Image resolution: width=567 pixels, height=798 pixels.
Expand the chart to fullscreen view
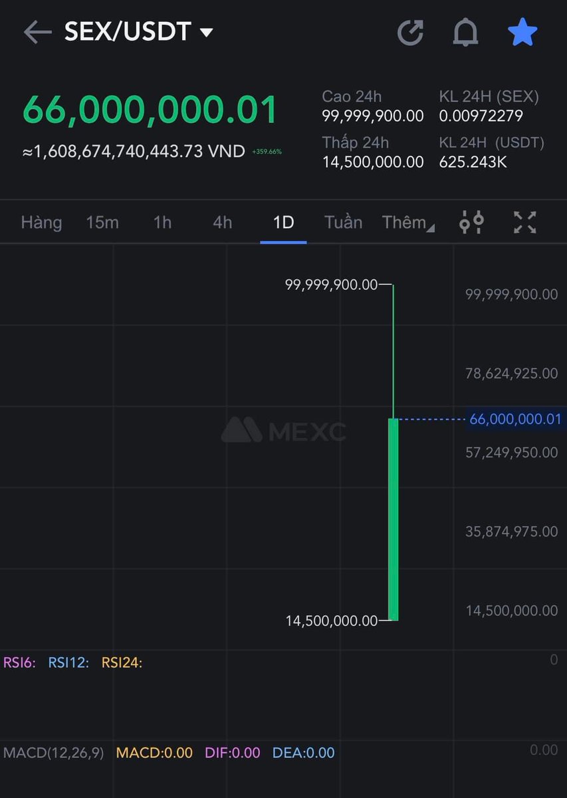click(525, 222)
